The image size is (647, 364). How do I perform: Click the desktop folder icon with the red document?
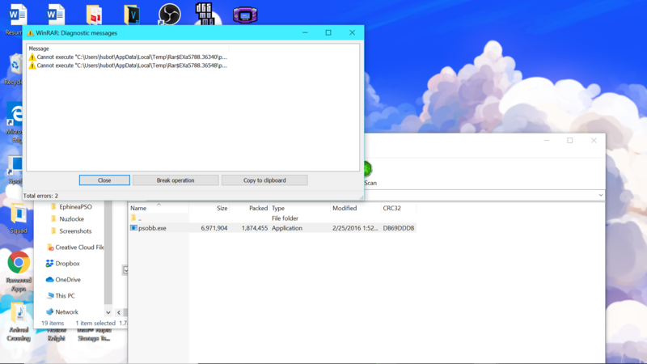click(x=94, y=15)
